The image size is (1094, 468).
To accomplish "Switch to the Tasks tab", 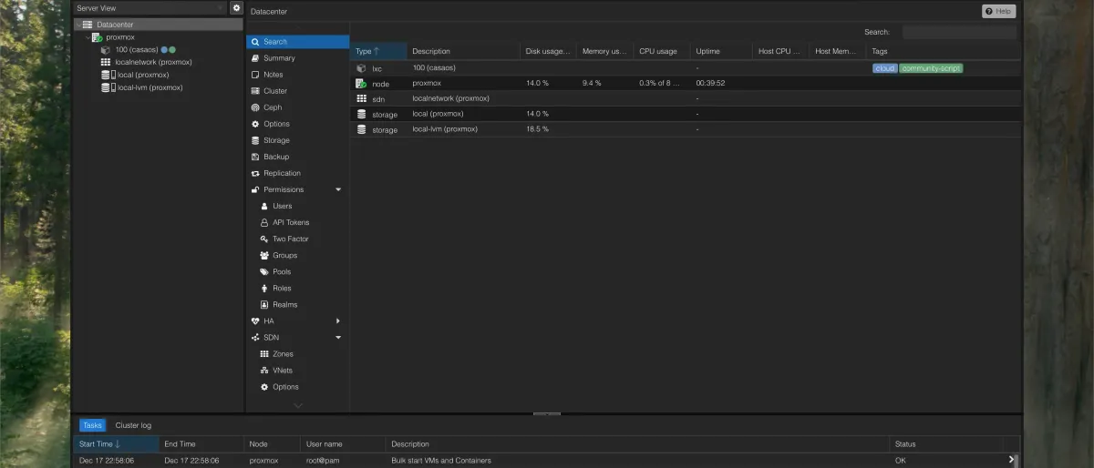I will (x=92, y=425).
